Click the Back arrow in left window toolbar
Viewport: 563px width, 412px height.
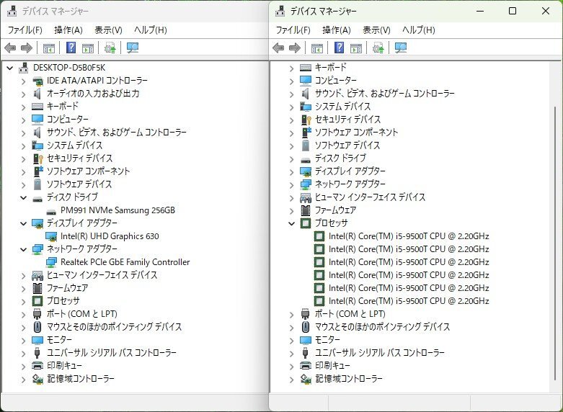(10, 48)
